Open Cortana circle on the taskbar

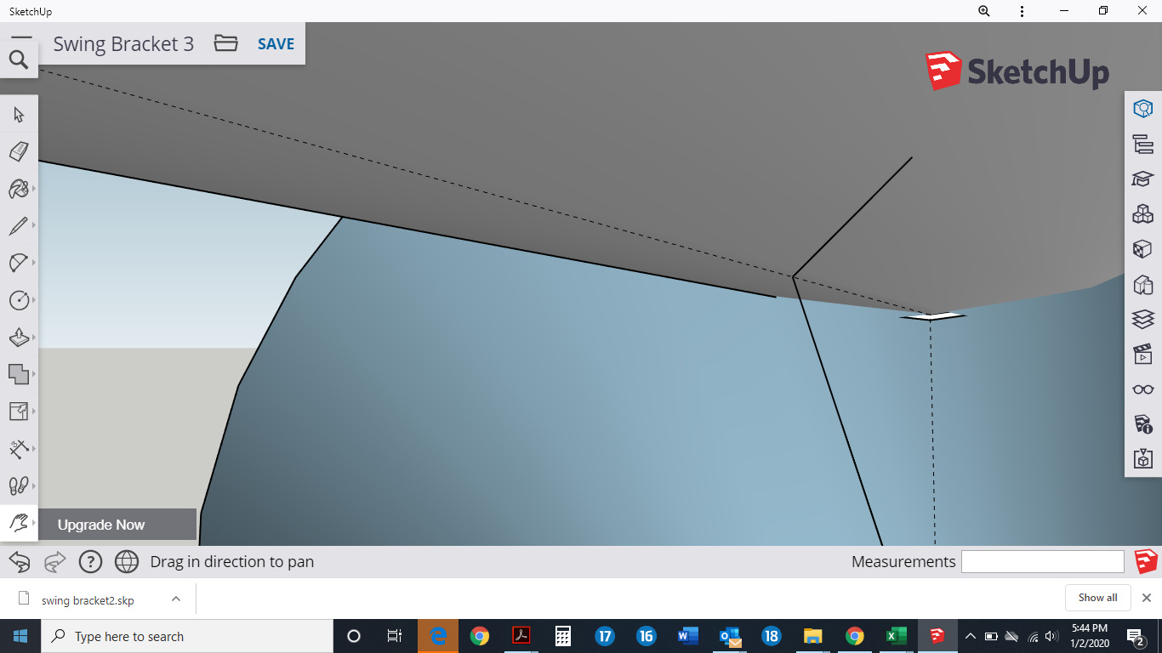pyautogui.click(x=354, y=636)
